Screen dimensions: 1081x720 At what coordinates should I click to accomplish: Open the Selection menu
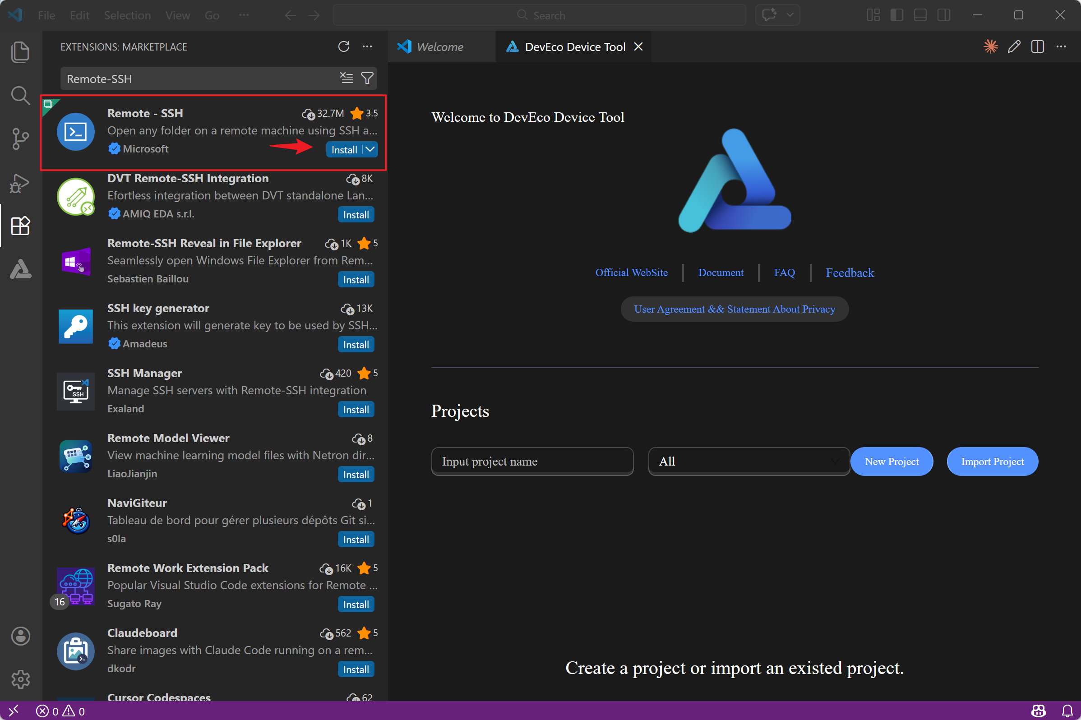127,15
